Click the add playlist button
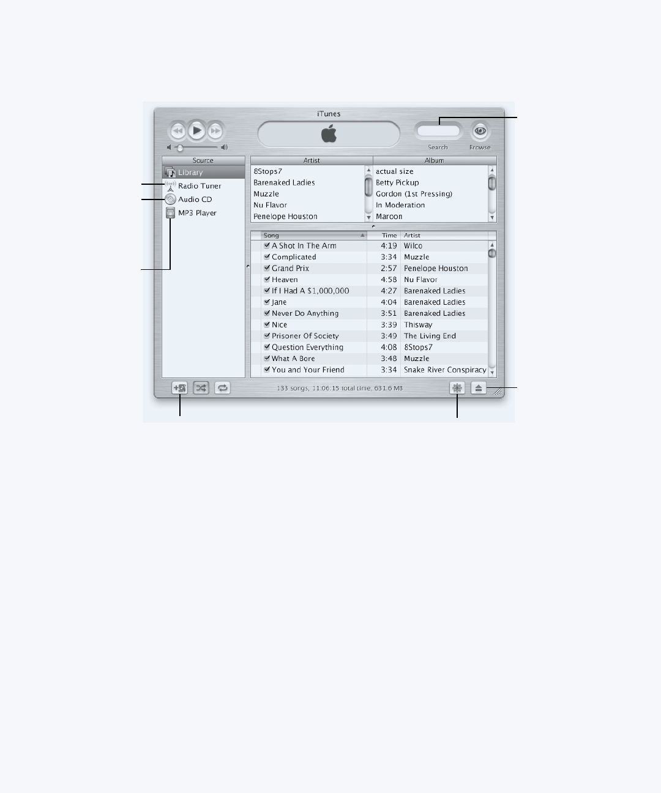Viewport: 661px width, 793px height. tap(180, 388)
